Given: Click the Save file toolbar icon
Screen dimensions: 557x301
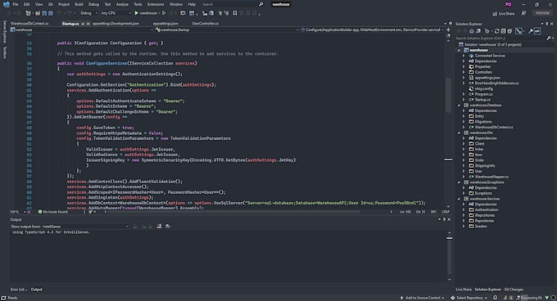Looking at the screenshot, I should tap(44, 13).
